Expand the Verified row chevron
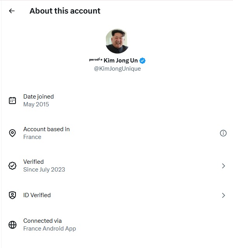Screen dimensions: 233x248 pyautogui.click(x=223, y=166)
